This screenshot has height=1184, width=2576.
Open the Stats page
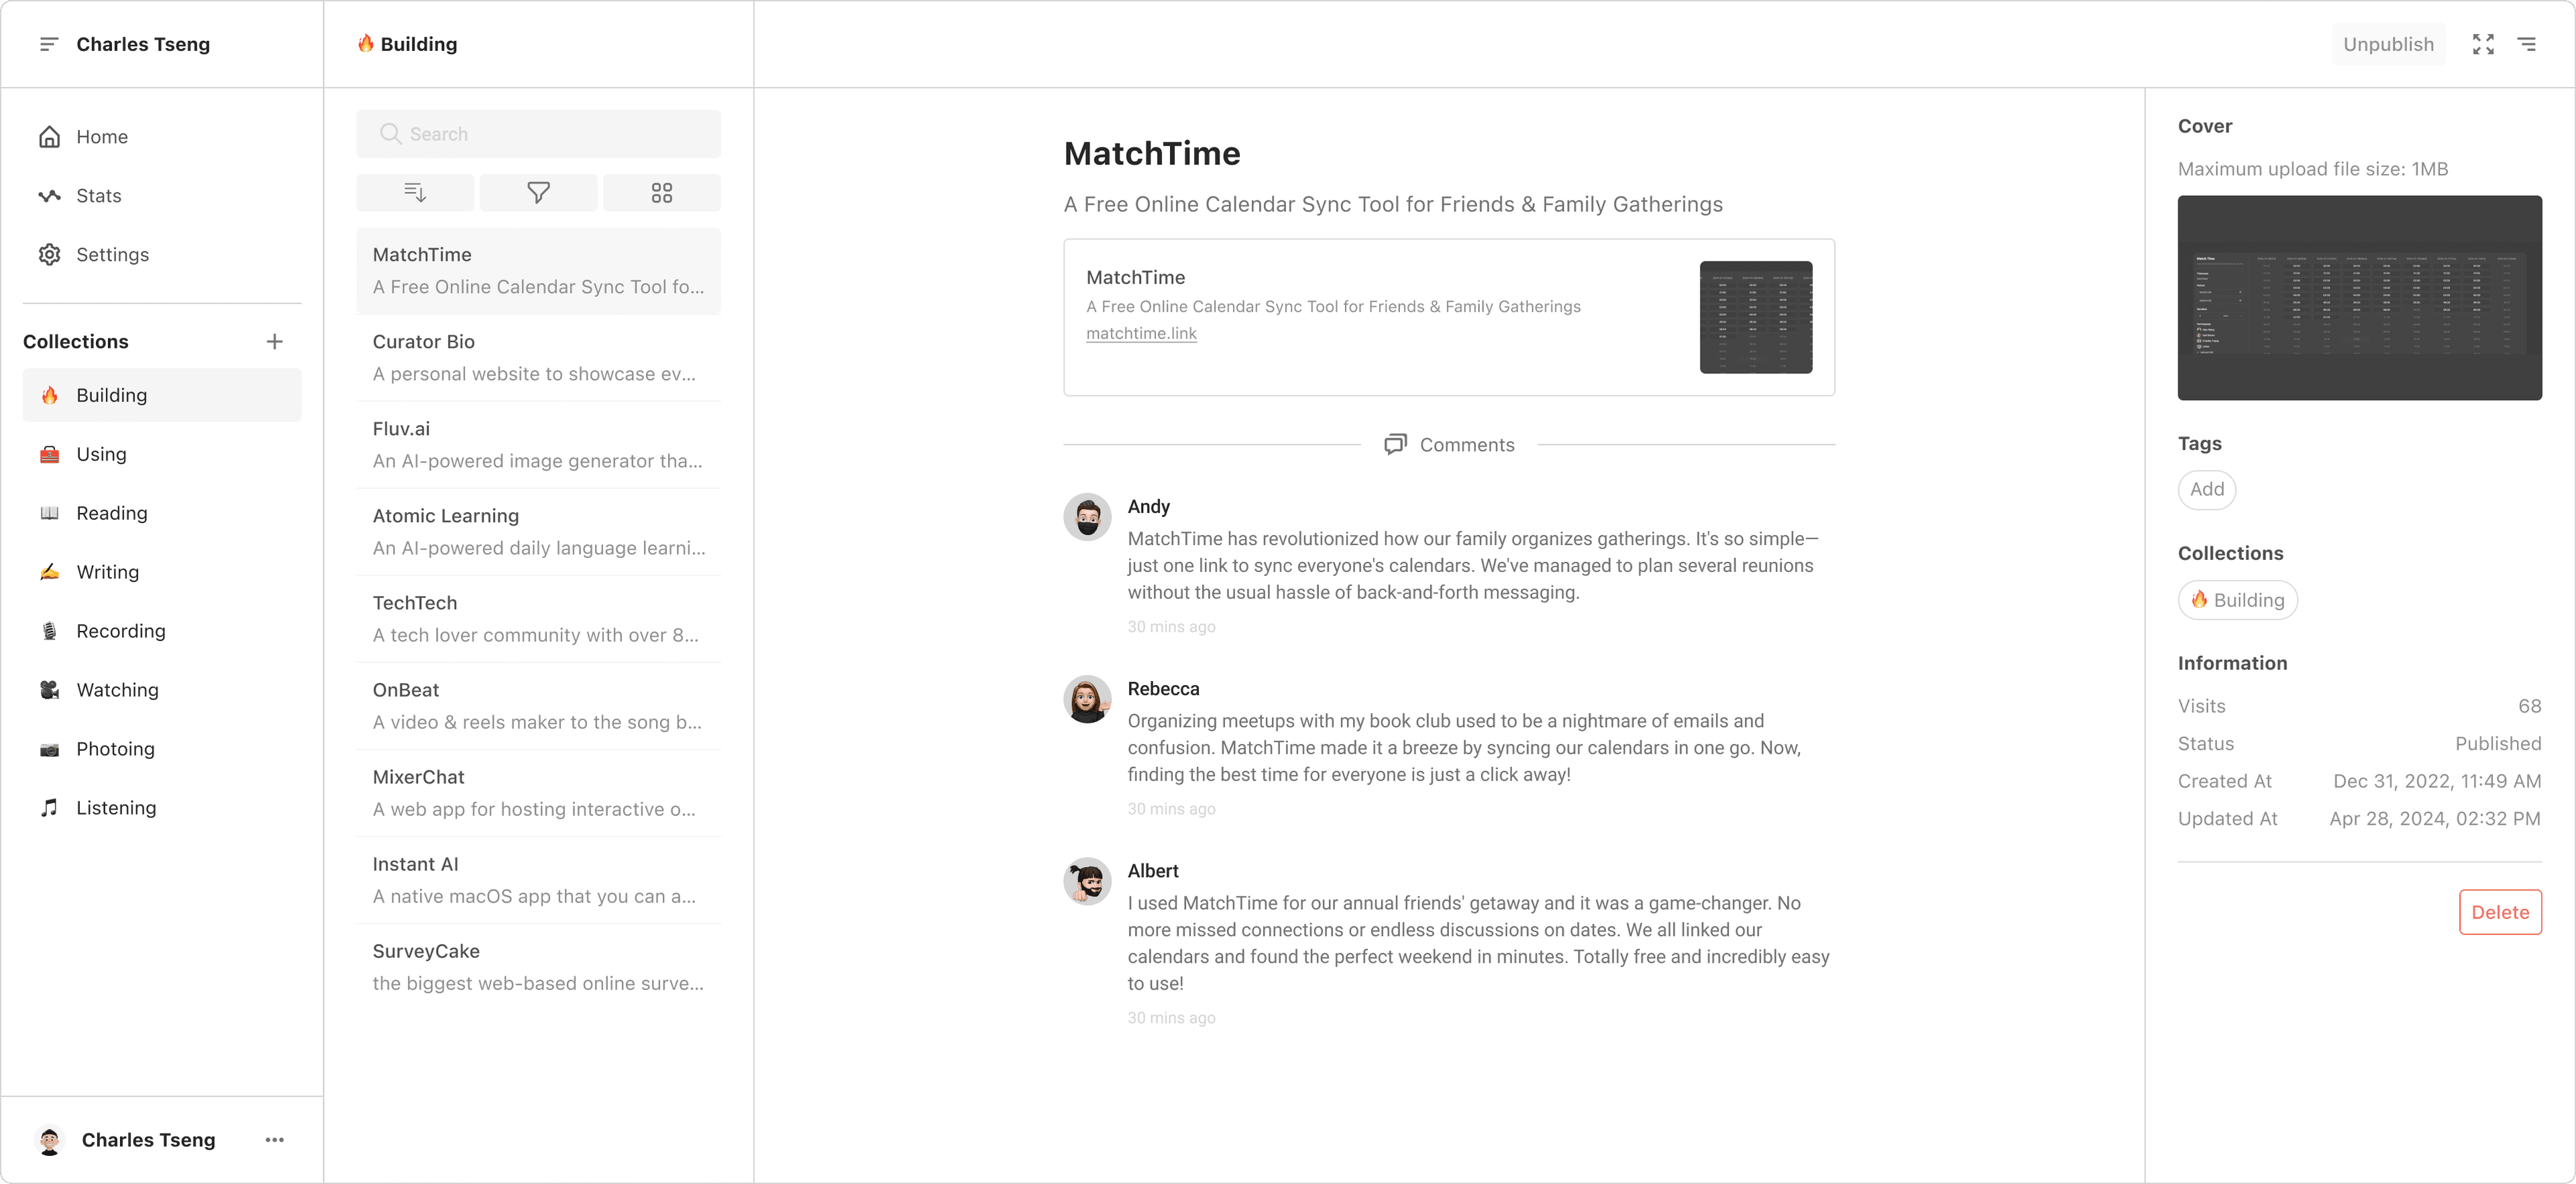(x=98, y=196)
